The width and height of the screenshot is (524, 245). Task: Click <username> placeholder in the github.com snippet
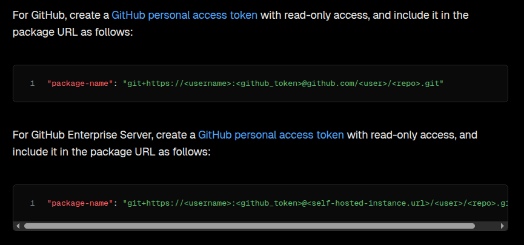coord(208,83)
